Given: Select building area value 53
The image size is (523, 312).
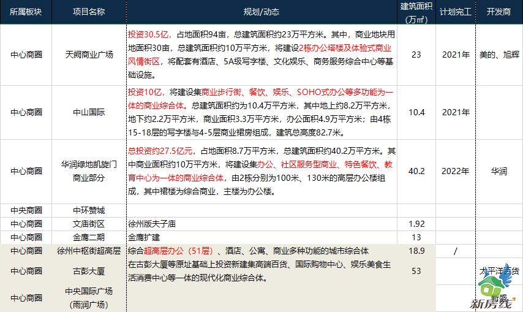Looking at the screenshot, I should pos(416,271).
